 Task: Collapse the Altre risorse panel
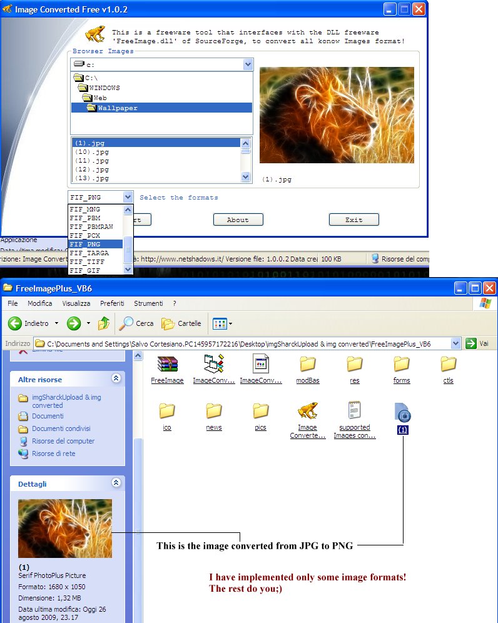(116, 379)
